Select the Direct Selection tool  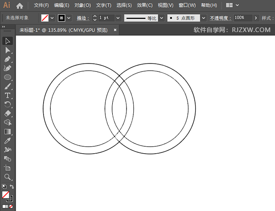pyautogui.click(x=7, y=50)
